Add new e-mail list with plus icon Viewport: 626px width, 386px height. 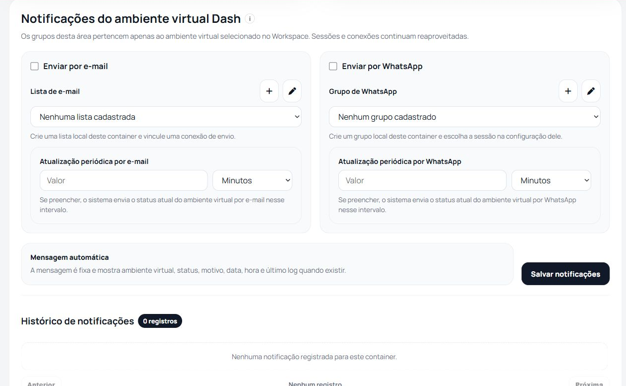pyautogui.click(x=269, y=91)
